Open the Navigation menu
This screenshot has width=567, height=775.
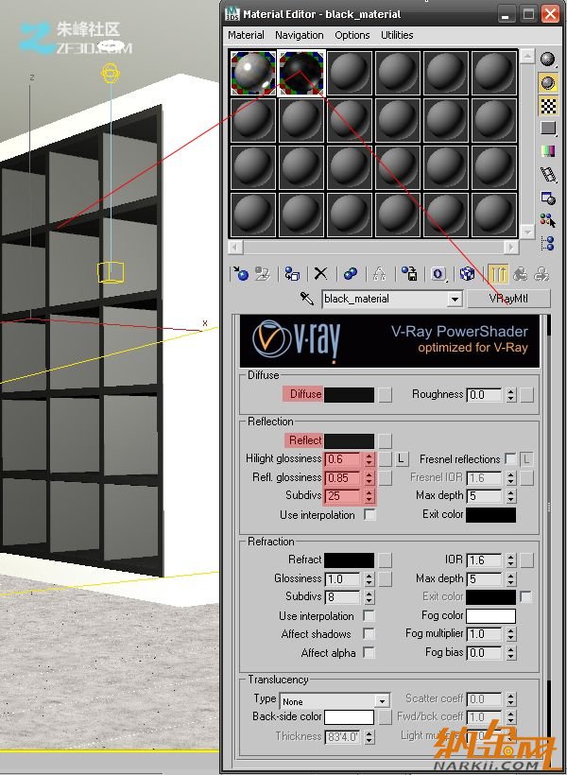click(299, 35)
